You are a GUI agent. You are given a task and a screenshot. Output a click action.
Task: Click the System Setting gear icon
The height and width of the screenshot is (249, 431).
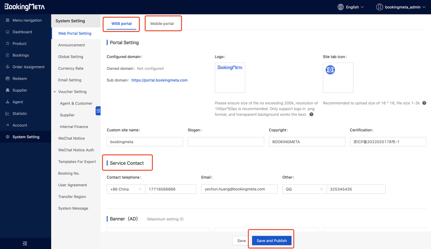(7, 137)
